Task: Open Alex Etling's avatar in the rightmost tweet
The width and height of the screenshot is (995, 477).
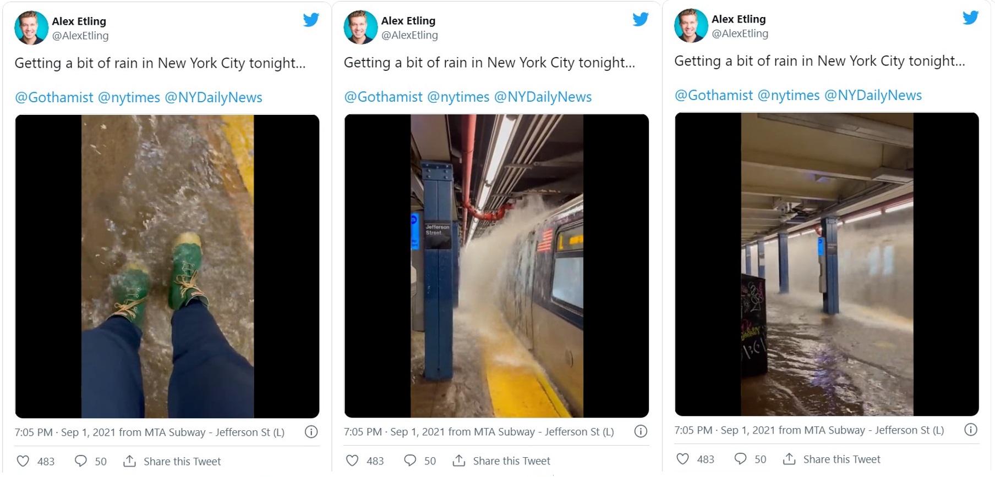Action: tap(691, 26)
